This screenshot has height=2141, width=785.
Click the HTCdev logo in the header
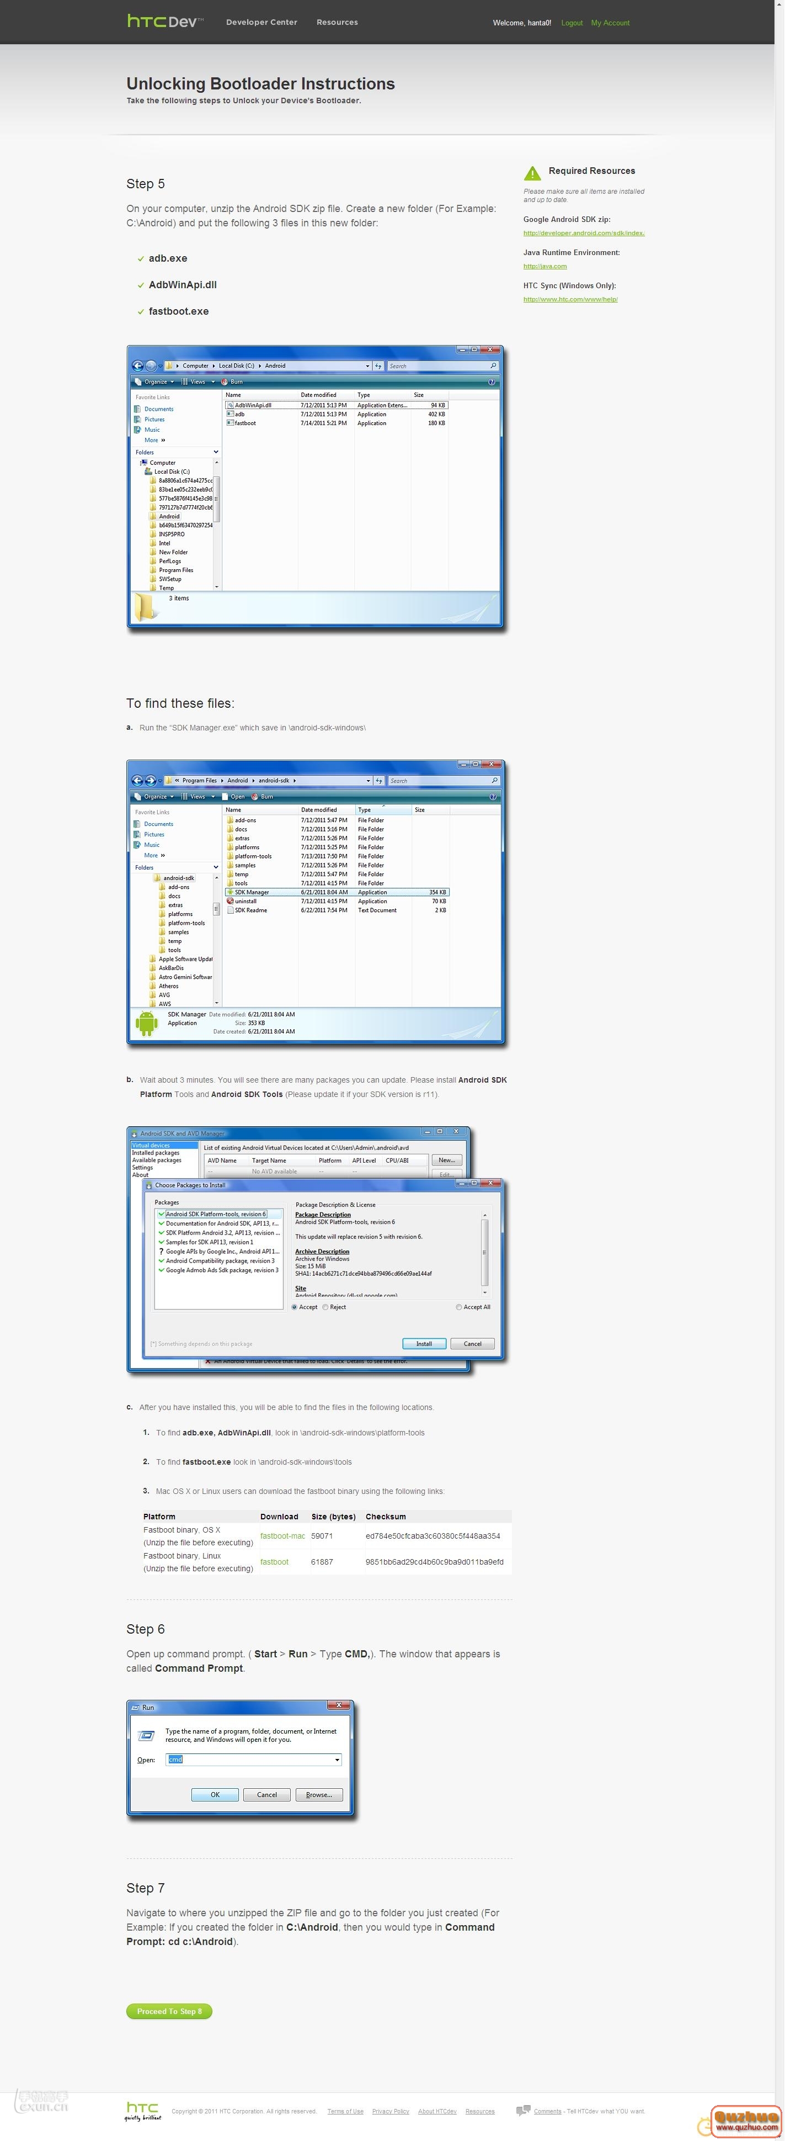pyautogui.click(x=165, y=22)
